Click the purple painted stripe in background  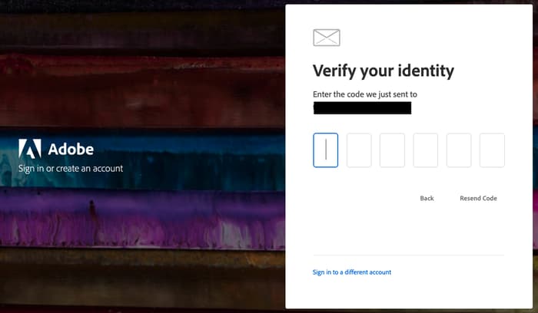(x=142, y=217)
